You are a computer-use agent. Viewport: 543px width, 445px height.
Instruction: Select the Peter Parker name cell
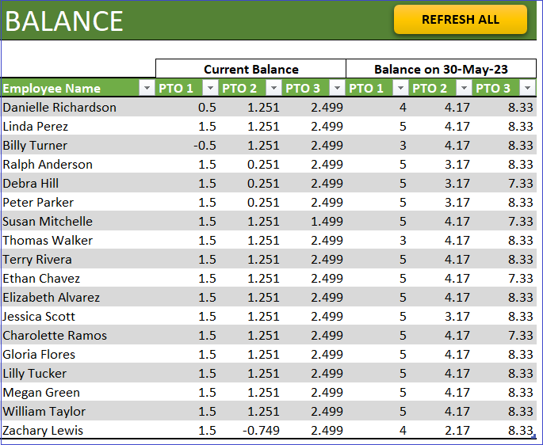(x=78, y=203)
